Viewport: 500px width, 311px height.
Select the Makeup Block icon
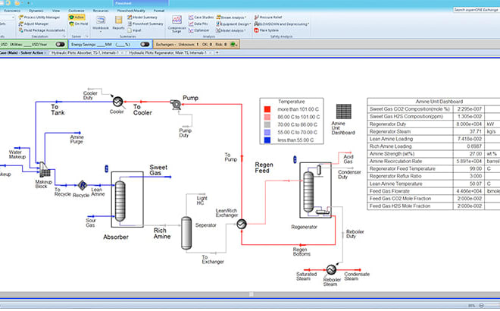point(45,170)
